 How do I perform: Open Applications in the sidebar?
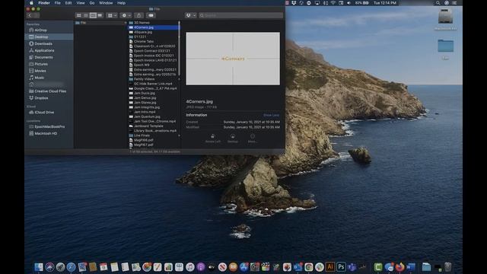(44, 50)
